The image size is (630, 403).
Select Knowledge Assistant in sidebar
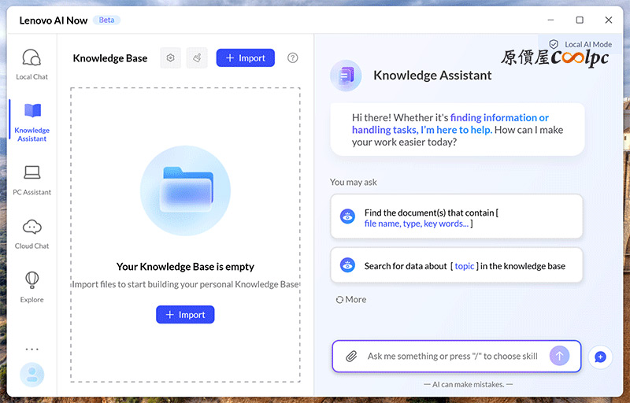(x=31, y=122)
